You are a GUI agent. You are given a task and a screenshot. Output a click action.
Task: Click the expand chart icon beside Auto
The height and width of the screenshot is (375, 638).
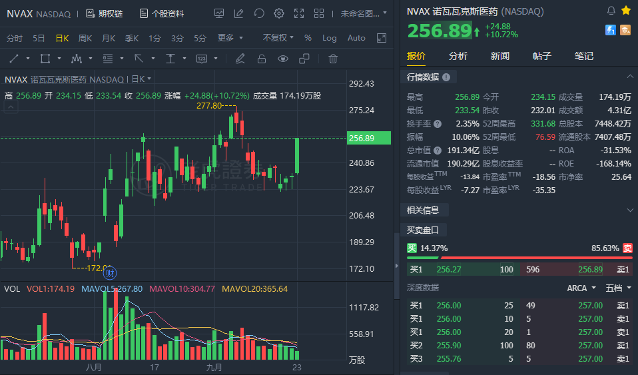[382, 38]
